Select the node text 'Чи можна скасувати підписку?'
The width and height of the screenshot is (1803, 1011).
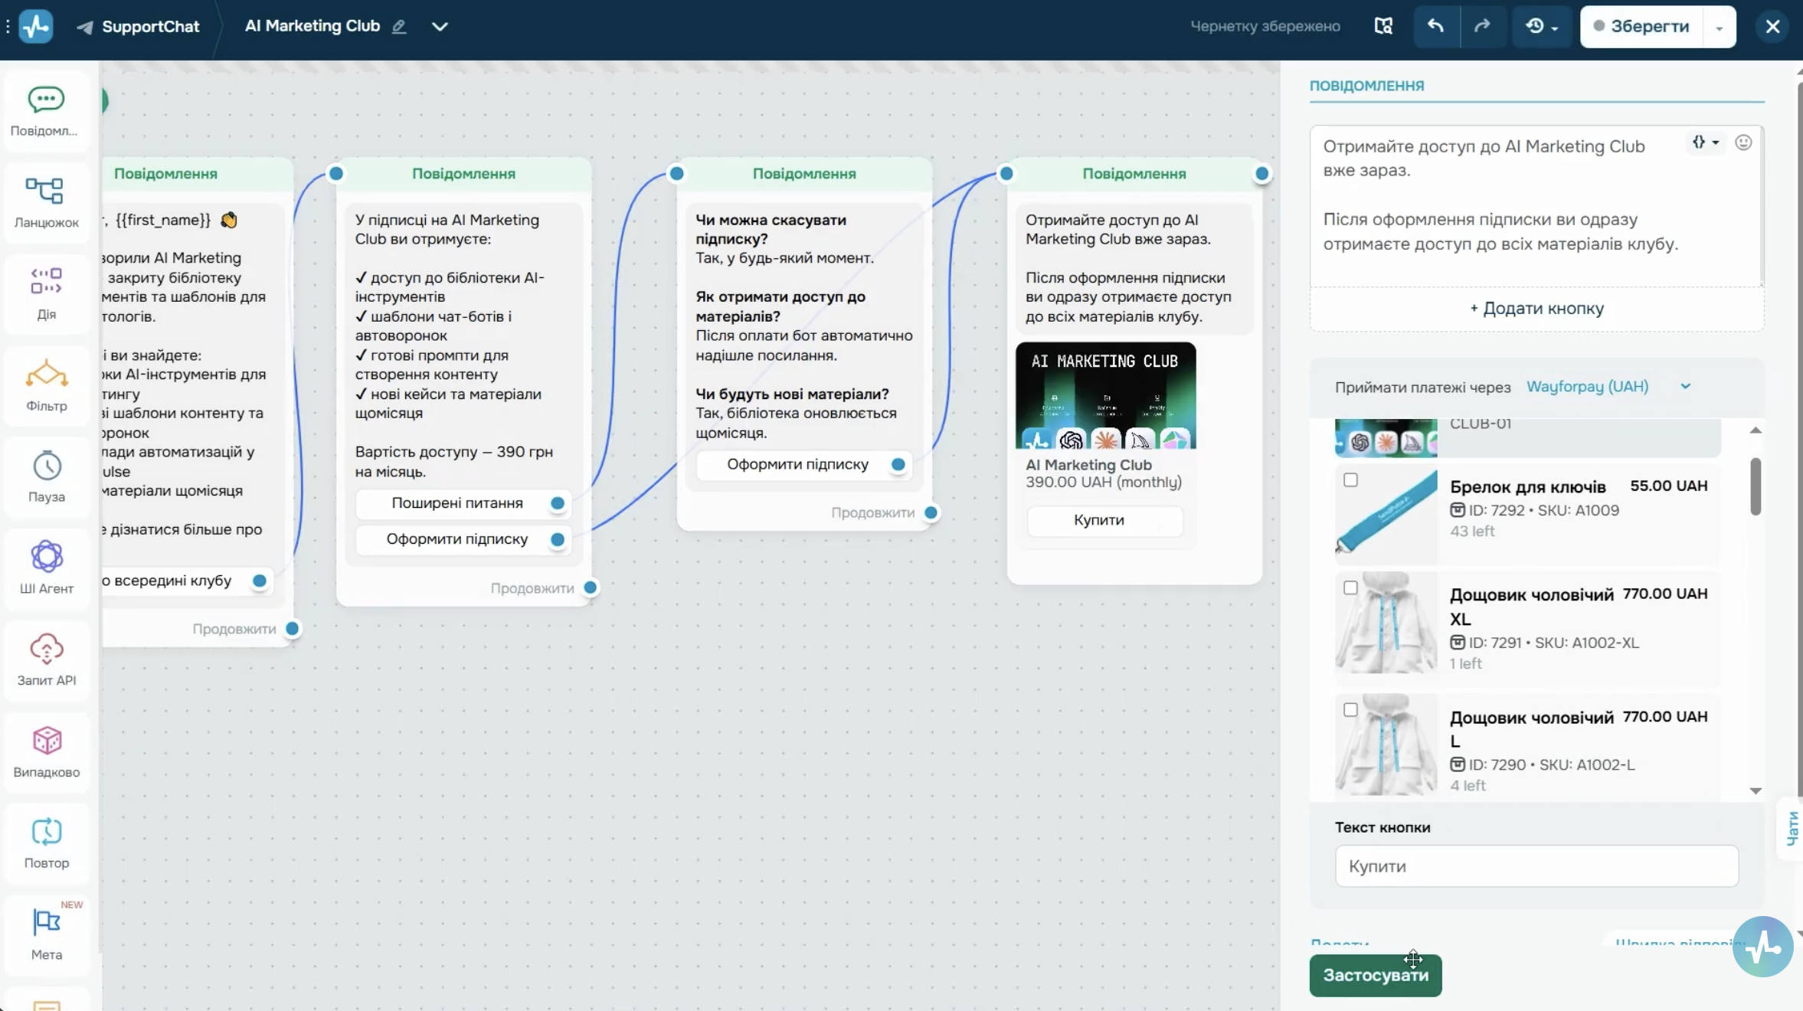point(771,230)
